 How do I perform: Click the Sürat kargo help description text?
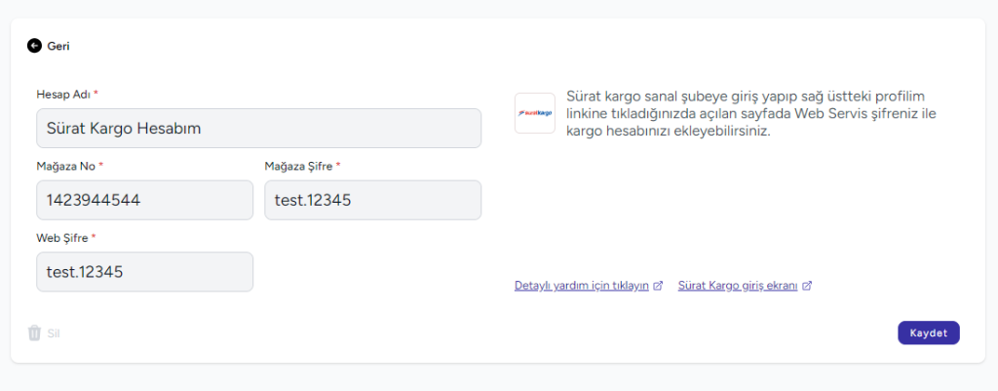pyautogui.click(x=745, y=113)
